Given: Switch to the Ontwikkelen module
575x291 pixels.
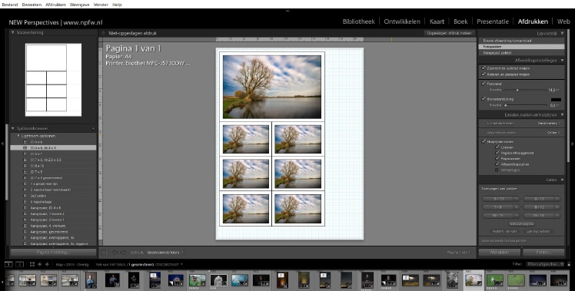Looking at the screenshot, I should [x=402, y=21].
